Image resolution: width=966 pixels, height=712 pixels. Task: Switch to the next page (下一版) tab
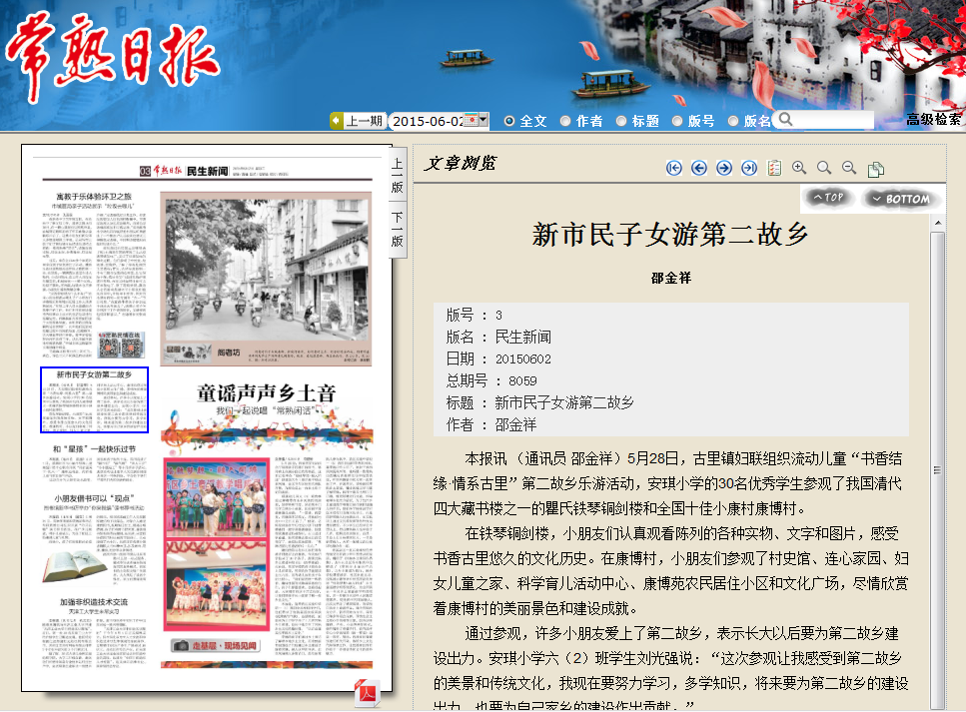tap(398, 229)
